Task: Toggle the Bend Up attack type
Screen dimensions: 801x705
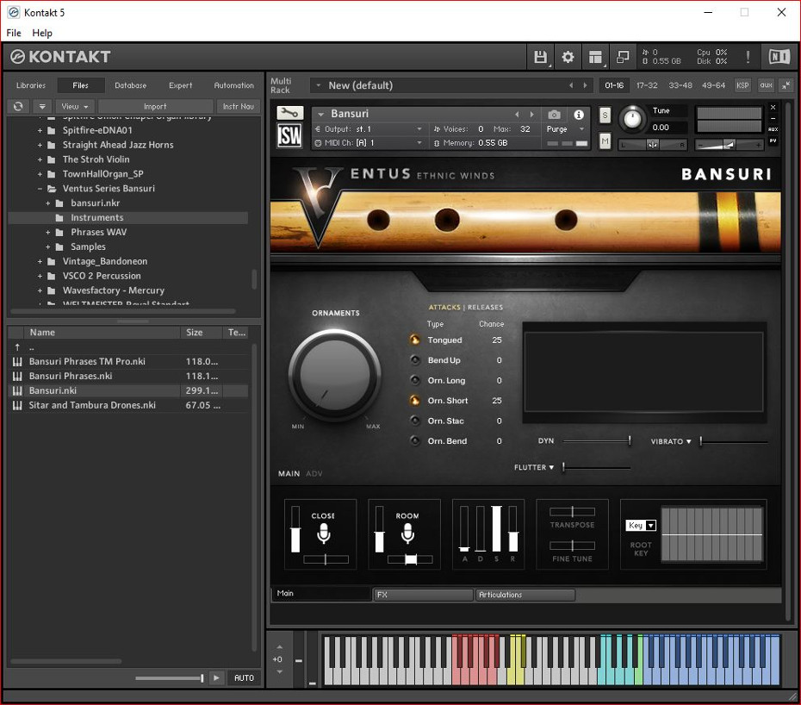Action: [x=415, y=360]
